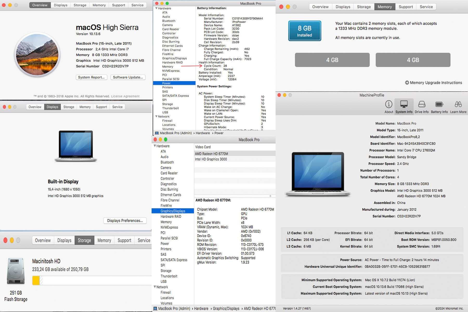The height and width of the screenshot is (312, 468).
Task: Click Model Identifier value MacBookPro8,2
Action: coord(408,137)
